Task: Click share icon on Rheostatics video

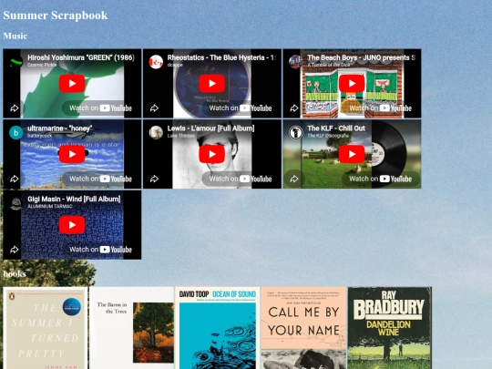Action: click(154, 108)
